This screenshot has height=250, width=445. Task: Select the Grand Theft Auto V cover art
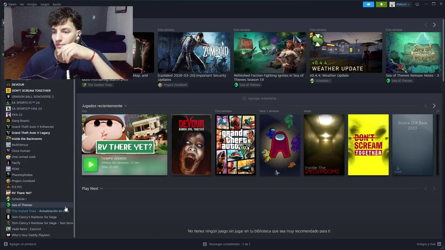click(235, 145)
